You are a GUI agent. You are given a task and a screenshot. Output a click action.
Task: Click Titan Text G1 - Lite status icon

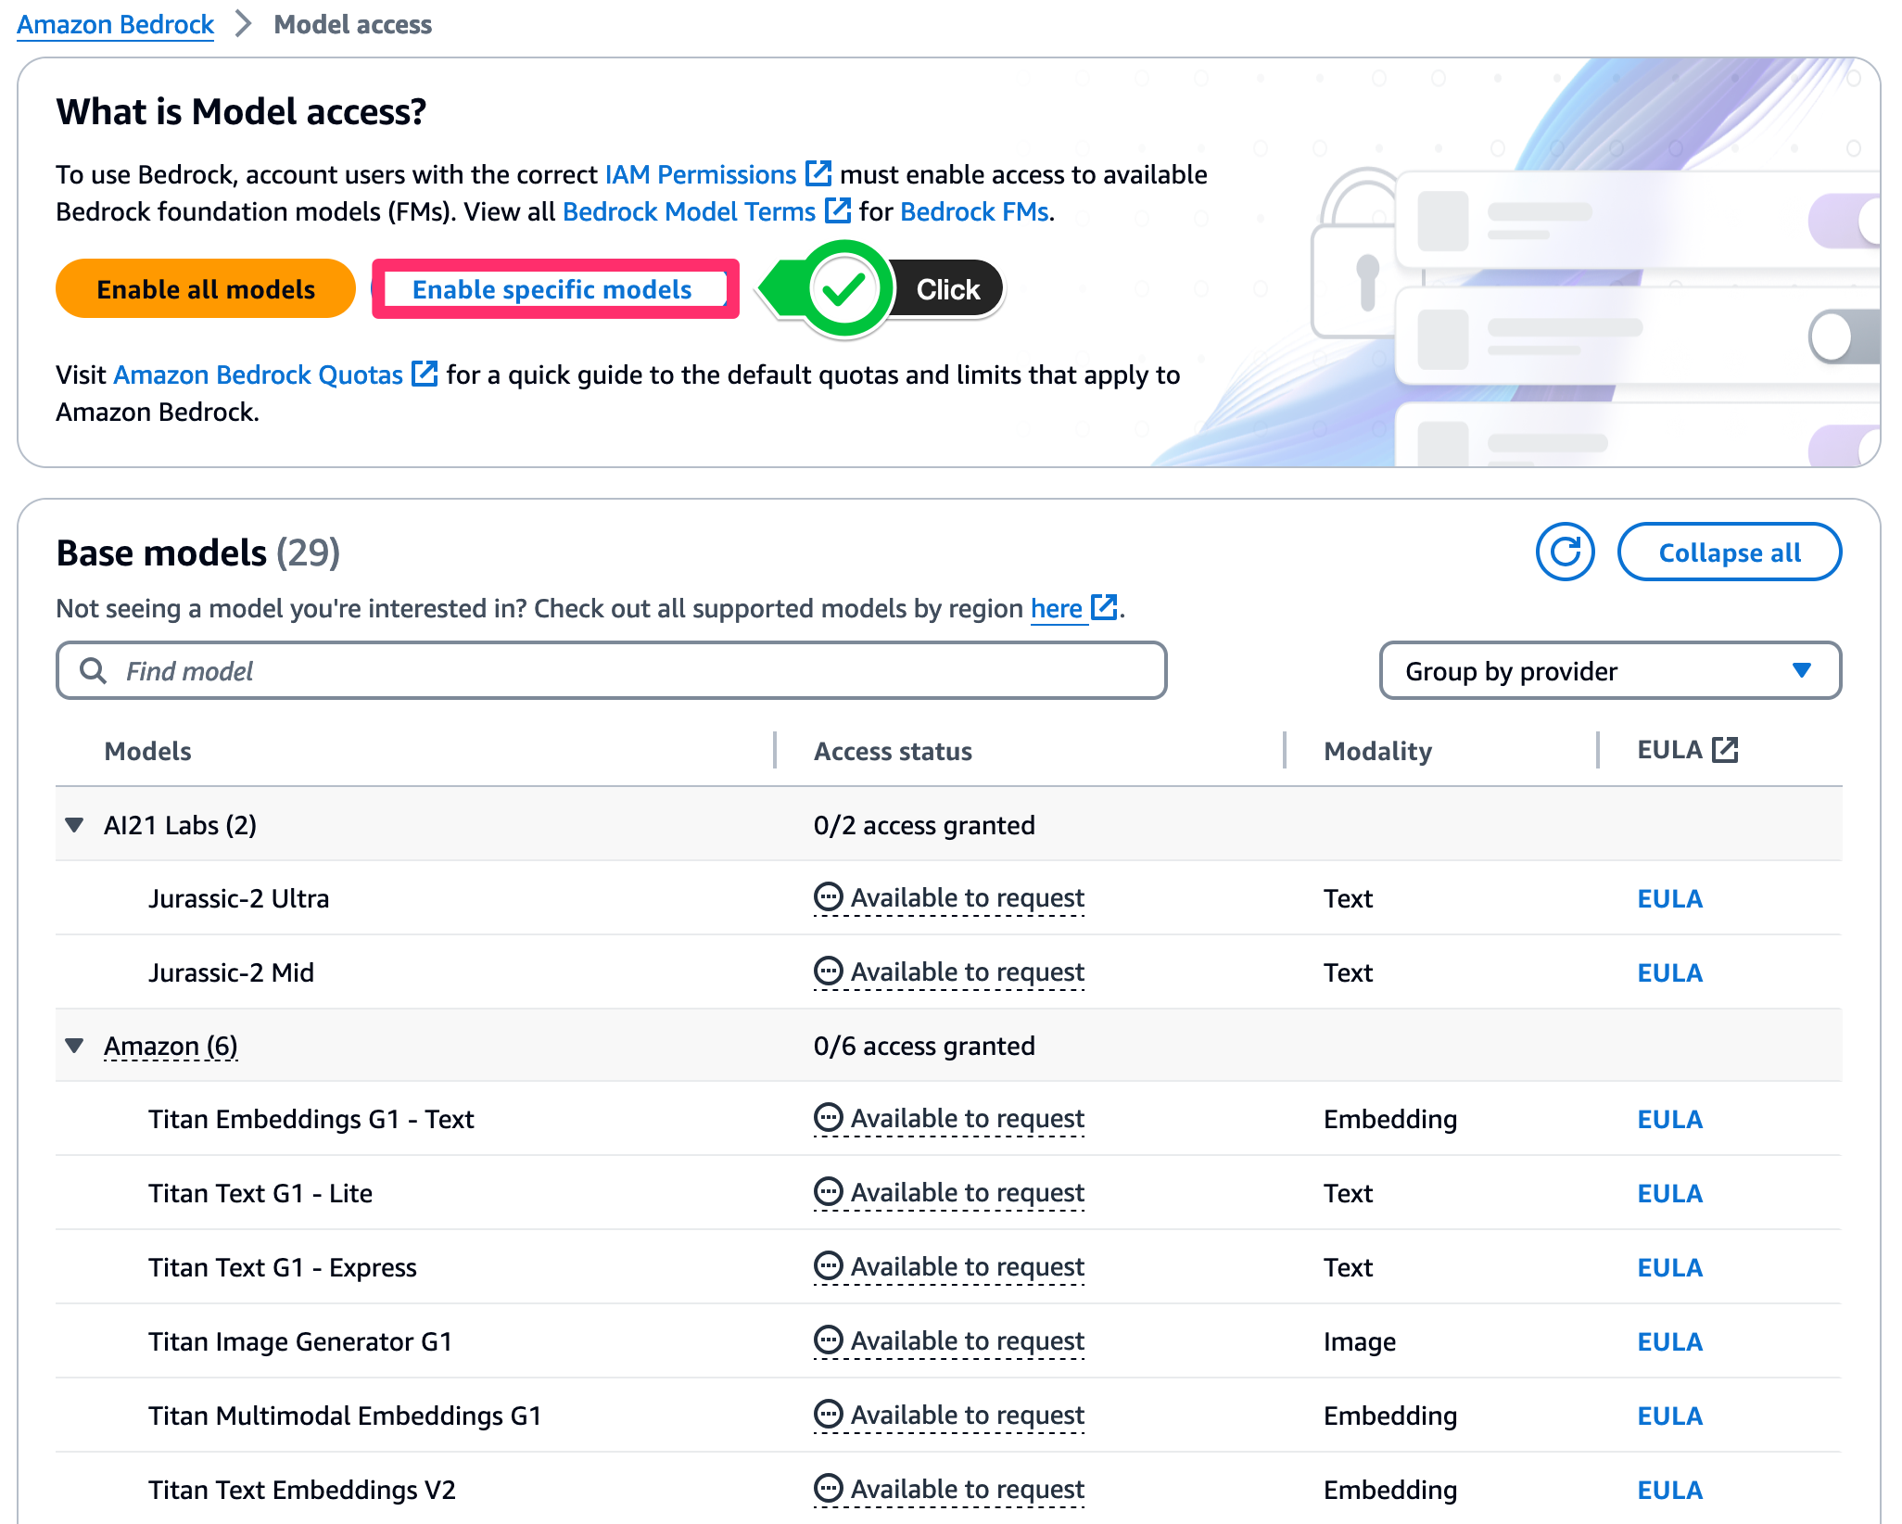pyautogui.click(x=827, y=1191)
